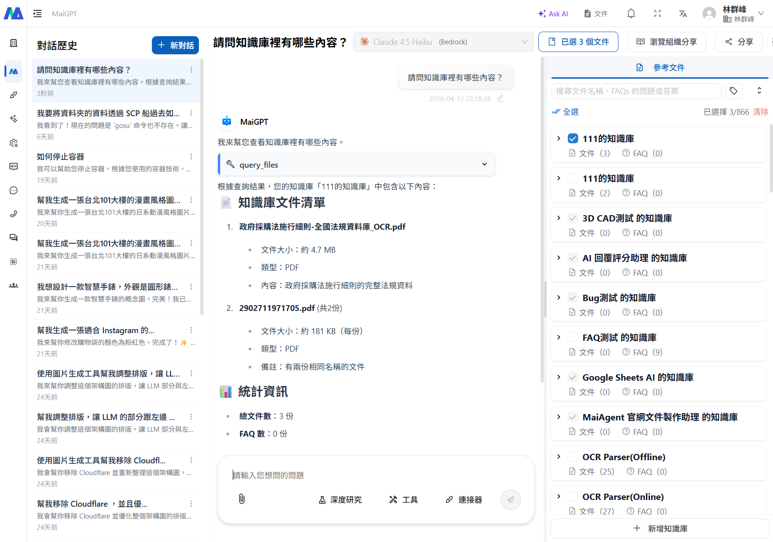The width and height of the screenshot is (773, 542).
Task: Check the FAQ測試 的知識庫 checkbox
Action: [573, 337]
